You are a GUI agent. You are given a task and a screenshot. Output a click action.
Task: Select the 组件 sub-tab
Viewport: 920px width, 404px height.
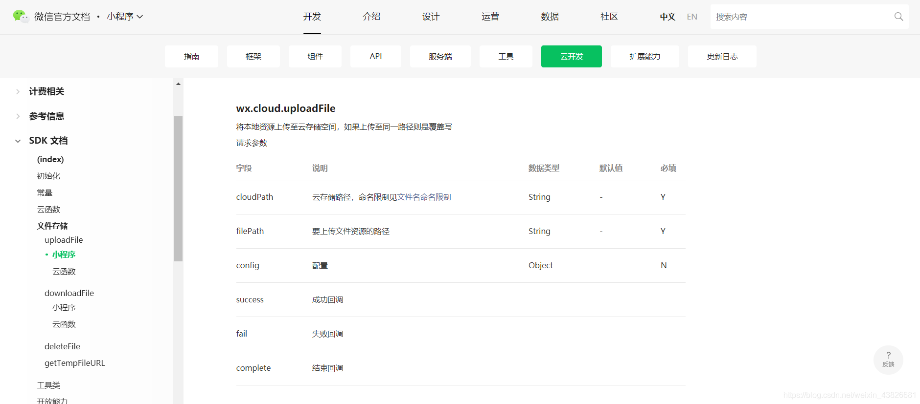[x=315, y=56]
